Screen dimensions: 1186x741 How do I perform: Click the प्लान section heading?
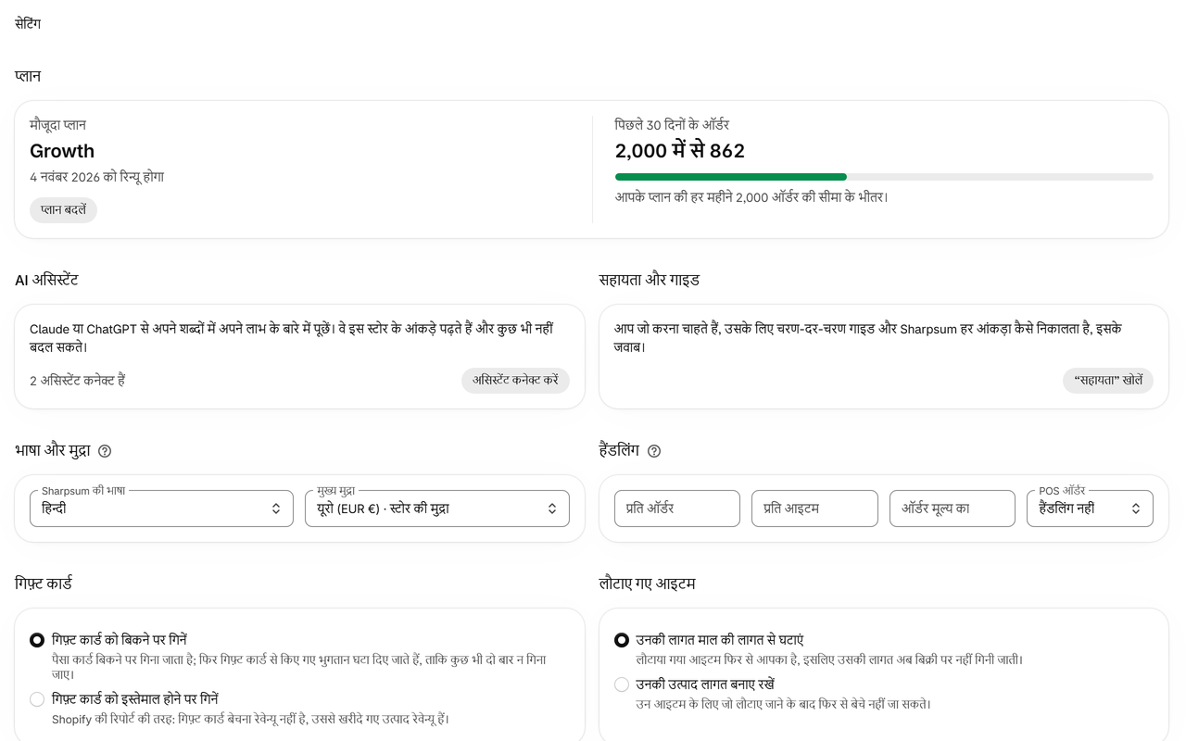pos(28,76)
